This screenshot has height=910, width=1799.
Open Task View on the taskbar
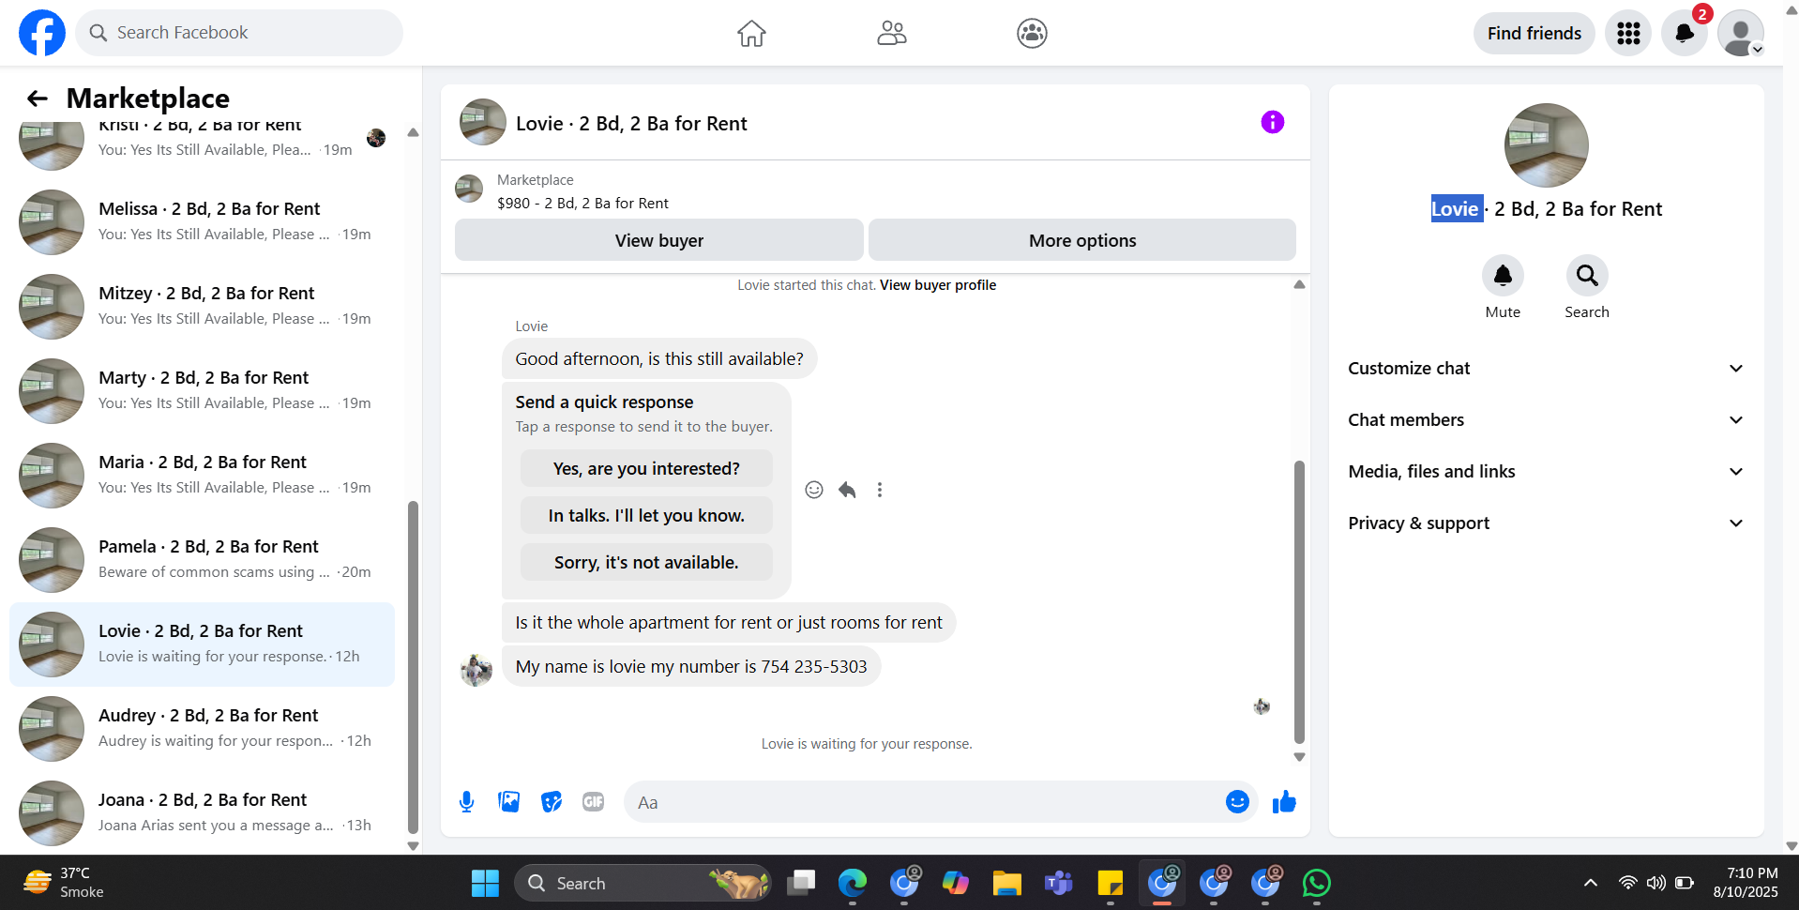pos(801,883)
